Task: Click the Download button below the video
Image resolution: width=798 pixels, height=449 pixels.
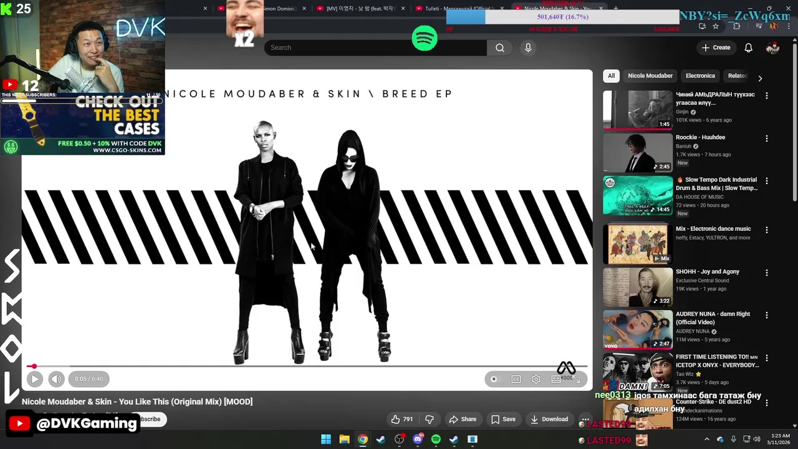Action: (549, 419)
